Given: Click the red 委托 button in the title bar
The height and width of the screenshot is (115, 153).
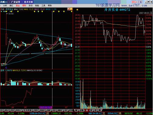Looking at the screenshot, I should coord(134,2).
